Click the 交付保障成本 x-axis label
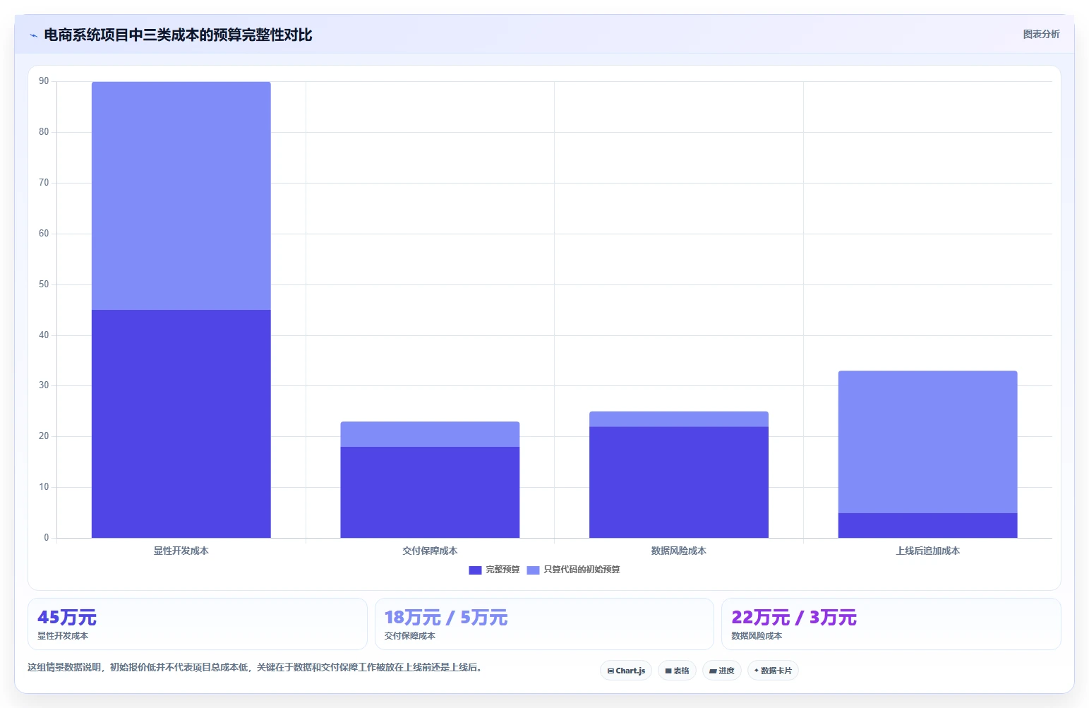1089x708 pixels. (x=430, y=551)
